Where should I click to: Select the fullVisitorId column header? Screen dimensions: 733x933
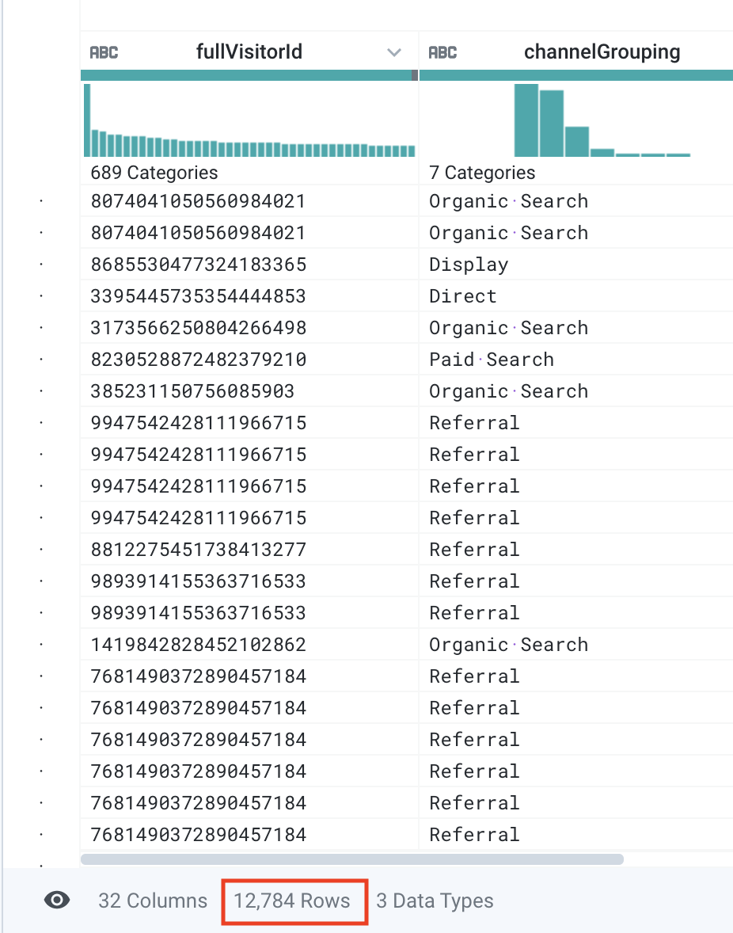(x=249, y=53)
